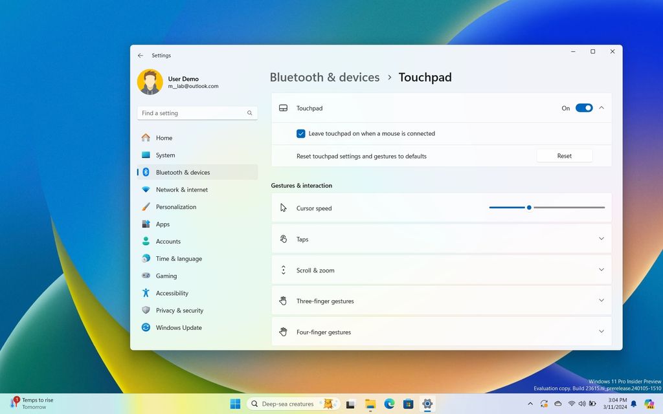663x414 pixels.
Task: Select the Gaming settings icon
Action: pyautogui.click(x=148, y=276)
